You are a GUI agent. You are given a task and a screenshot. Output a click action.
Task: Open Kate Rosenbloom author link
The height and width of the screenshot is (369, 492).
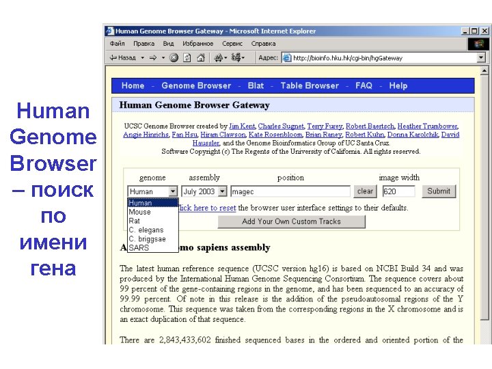pyautogui.click(x=275, y=135)
